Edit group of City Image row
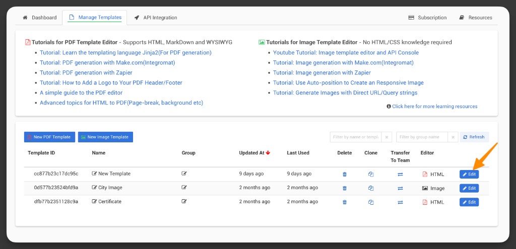The image size is (516, 249). point(184,187)
